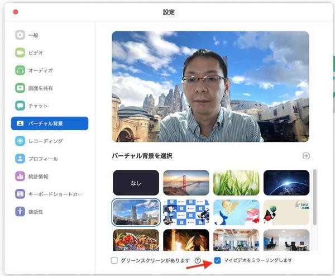The width and height of the screenshot is (335, 276).
Task: Open 統計情報 settings section
Action: 38,177
